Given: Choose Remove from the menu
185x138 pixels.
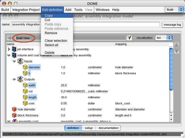Looking at the screenshot, I should [x=57, y=33].
